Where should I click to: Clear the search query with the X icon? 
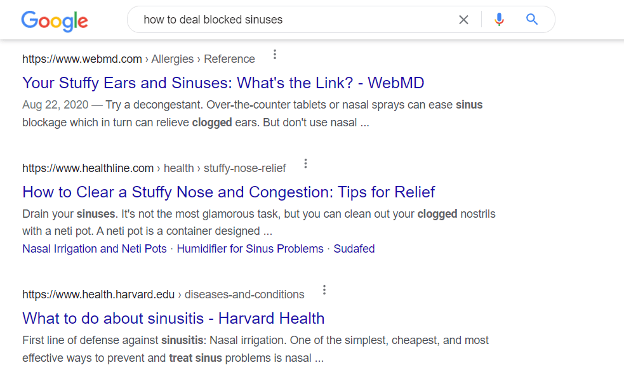463,20
